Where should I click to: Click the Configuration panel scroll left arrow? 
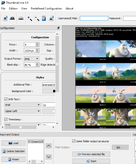3,127
